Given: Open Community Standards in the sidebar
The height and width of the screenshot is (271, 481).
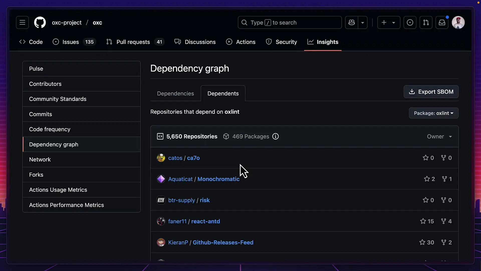Looking at the screenshot, I should click(x=81, y=99).
